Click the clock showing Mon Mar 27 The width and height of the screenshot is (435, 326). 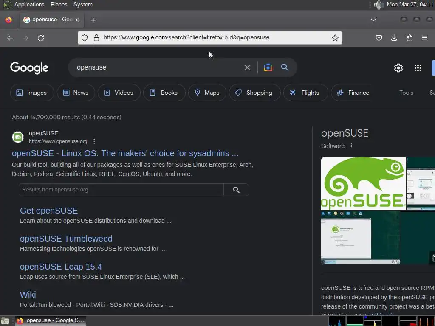pos(410,4)
